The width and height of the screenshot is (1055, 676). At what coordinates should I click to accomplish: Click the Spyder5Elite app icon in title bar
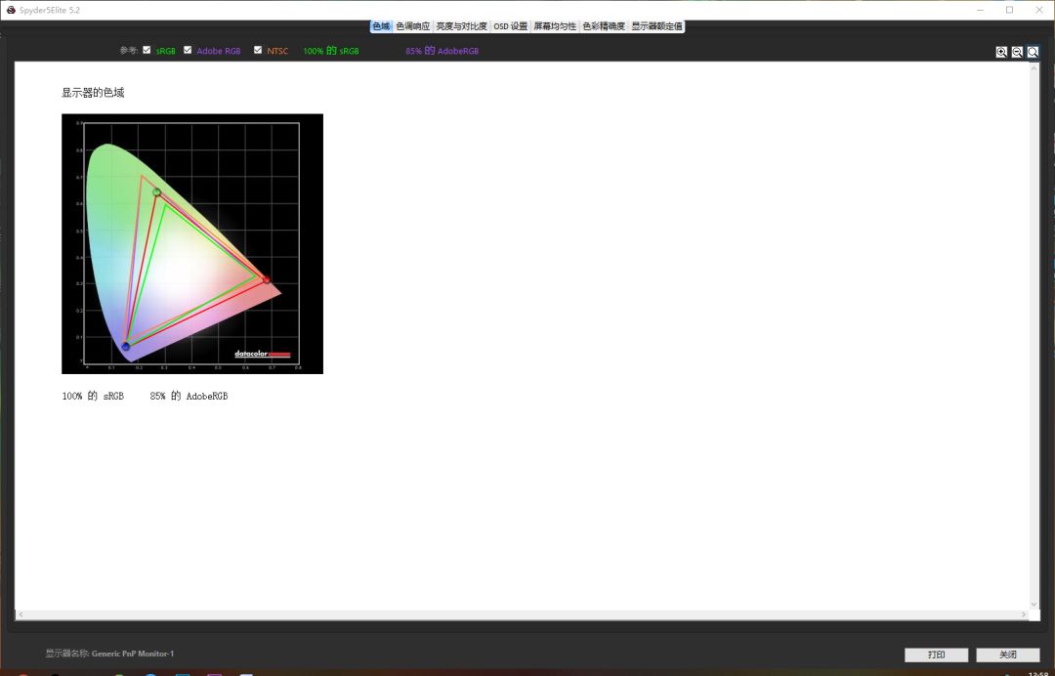[10, 10]
